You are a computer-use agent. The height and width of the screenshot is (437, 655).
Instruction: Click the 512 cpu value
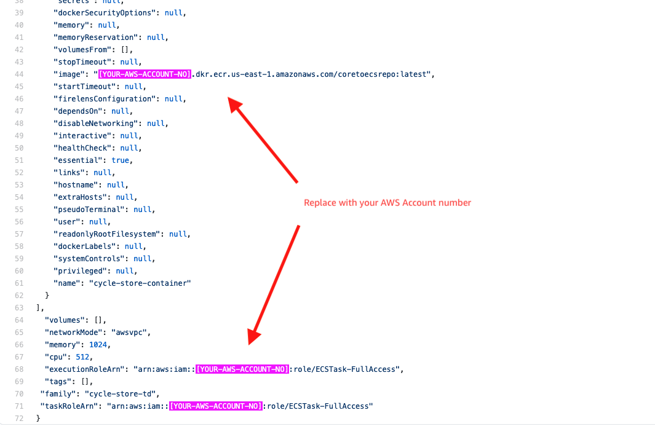click(82, 356)
